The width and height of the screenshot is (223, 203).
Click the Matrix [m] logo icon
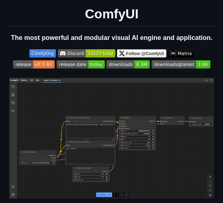tap(173, 53)
